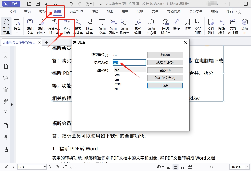
Task: Select the Hand tool (手型工具)
Action: [6, 27]
